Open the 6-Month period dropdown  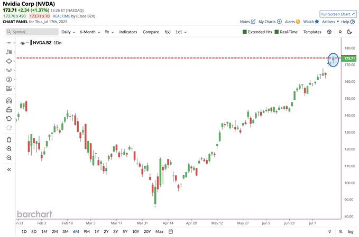[x=90, y=32]
